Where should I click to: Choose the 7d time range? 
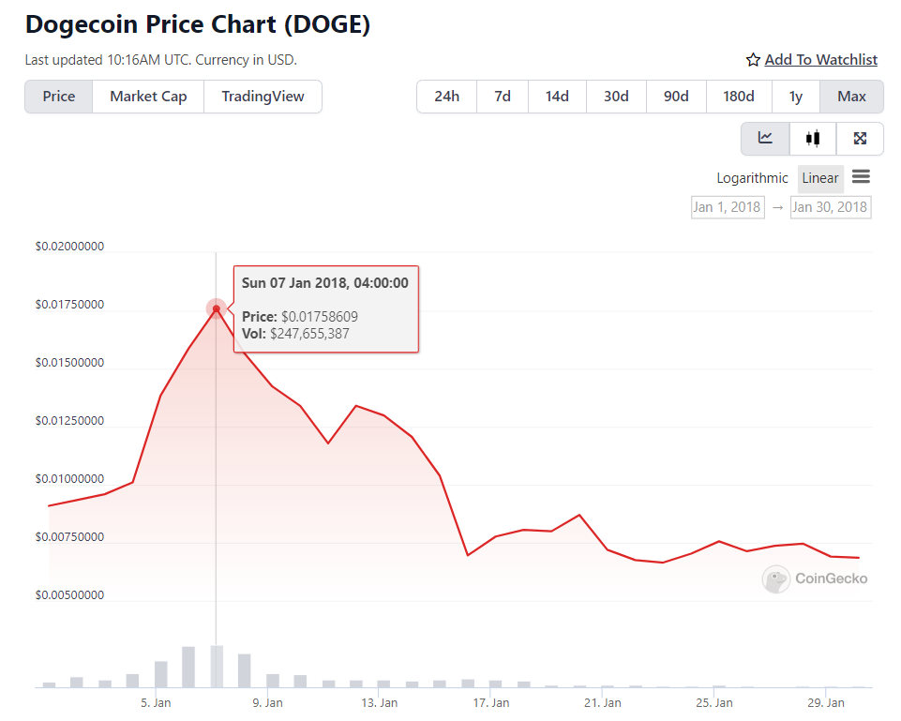click(503, 97)
